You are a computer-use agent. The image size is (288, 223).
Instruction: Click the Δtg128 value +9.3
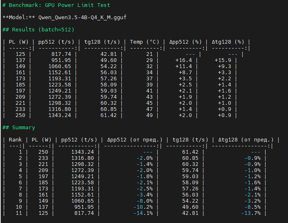click(225, 66)
